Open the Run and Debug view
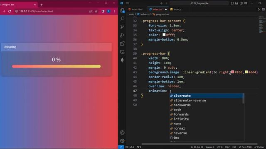 point(122,35)
